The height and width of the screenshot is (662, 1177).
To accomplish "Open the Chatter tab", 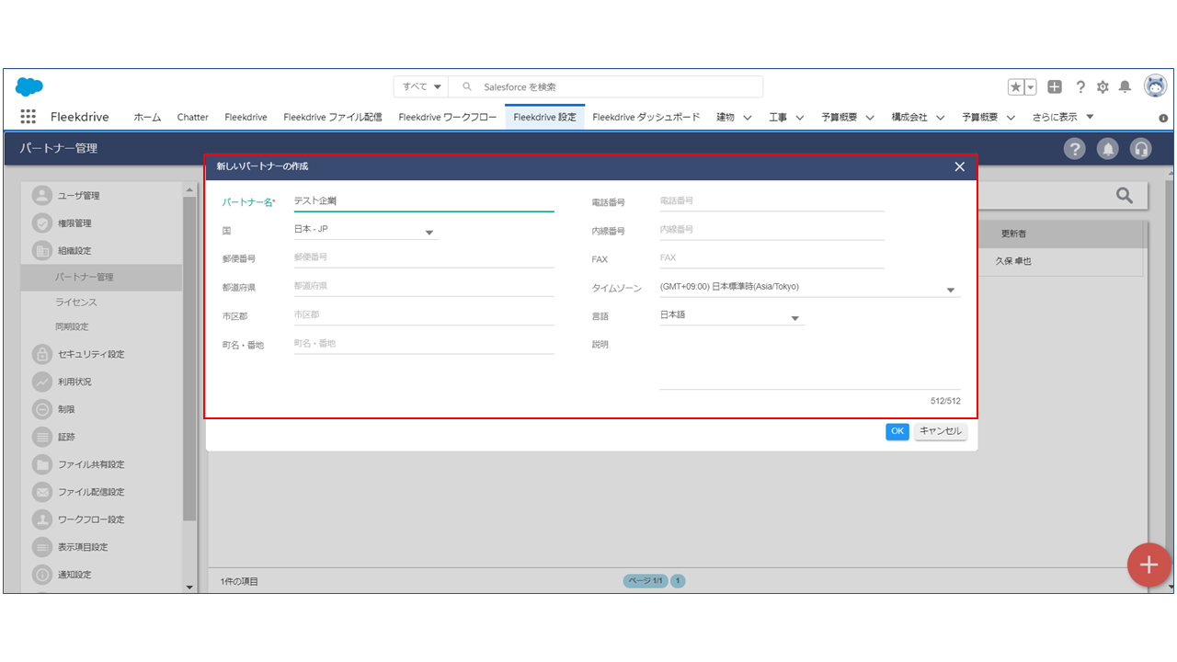I will (x=192, y=117).
